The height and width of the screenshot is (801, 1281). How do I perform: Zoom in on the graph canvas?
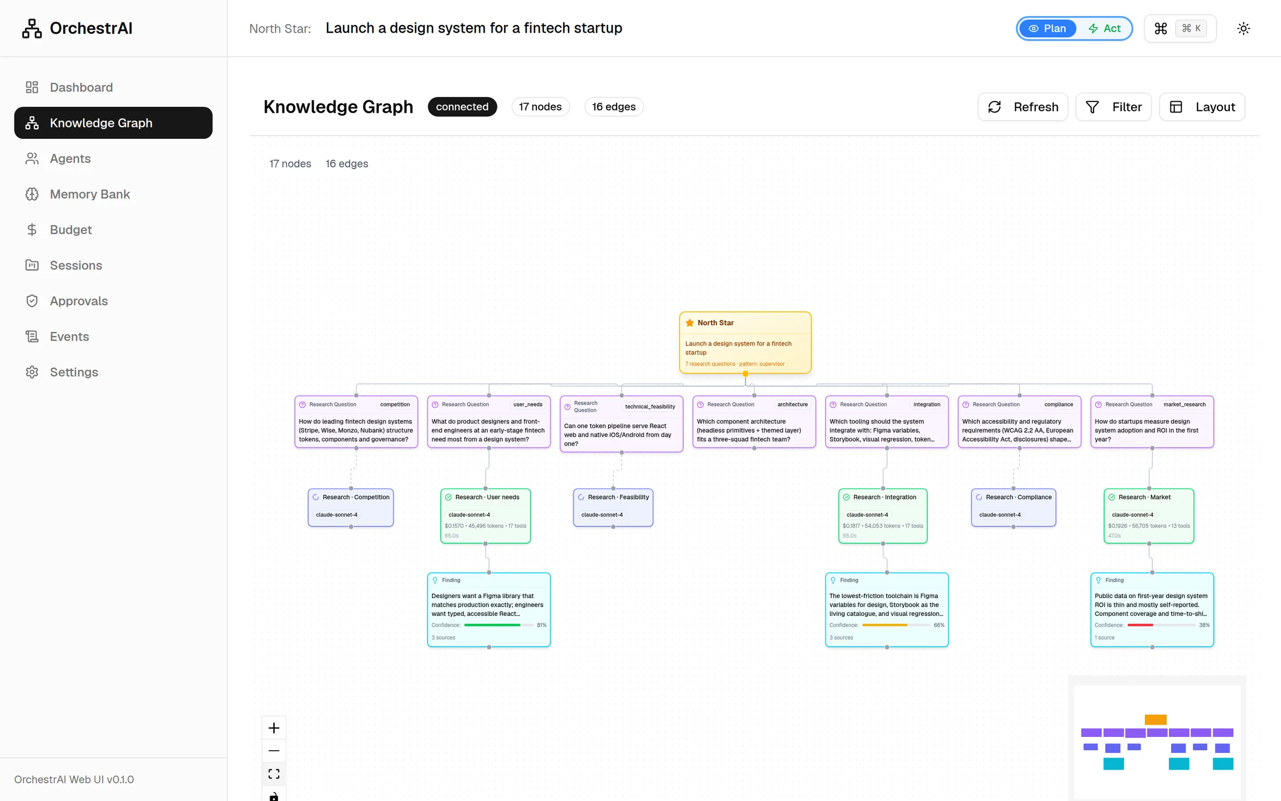(274, 728)
